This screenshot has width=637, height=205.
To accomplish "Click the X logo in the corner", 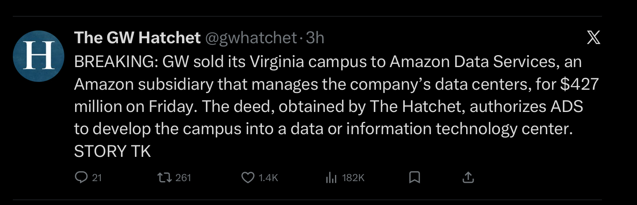I will click(x=593, y=38).
